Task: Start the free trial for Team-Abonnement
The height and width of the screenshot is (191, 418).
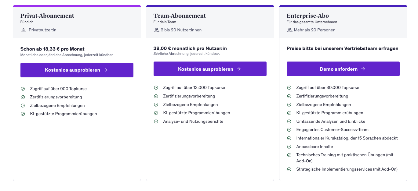Action: tap(210, 69)
